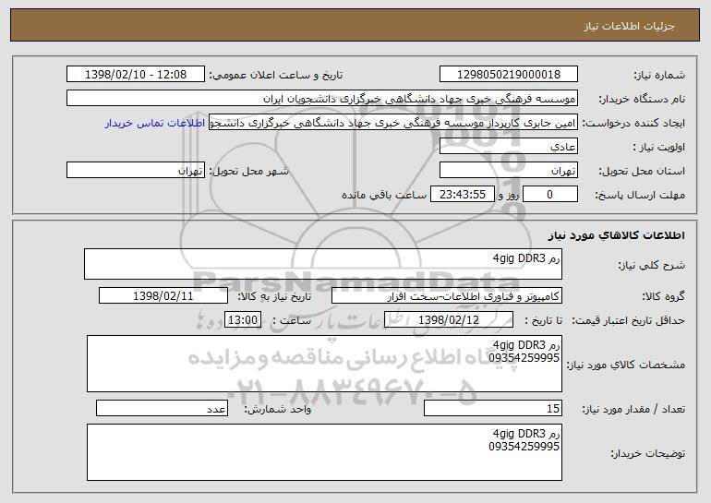The height and width of the screenshot is (503, 711).
Task: Click the شهر محل تحویل field تهران
Action: (136, 171)
